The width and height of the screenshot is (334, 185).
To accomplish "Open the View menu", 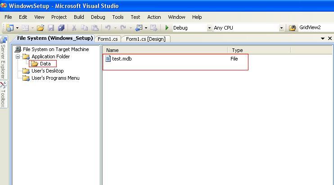I will coord(40,17).
